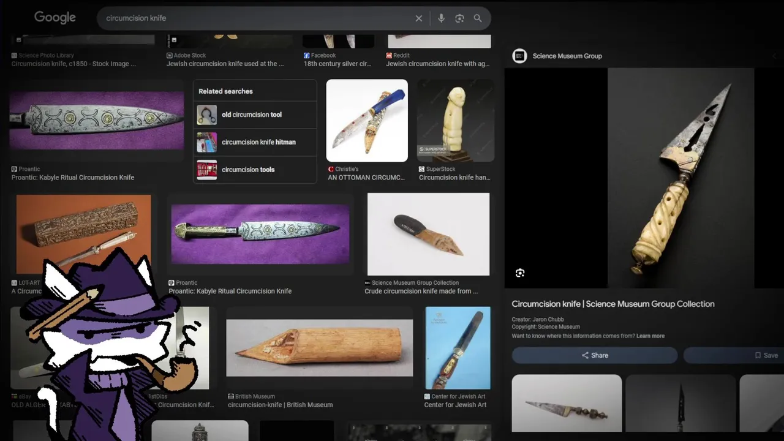784x441 pixels.
Task: Clear the search box with X icon
Action: [x=419, y=18]
